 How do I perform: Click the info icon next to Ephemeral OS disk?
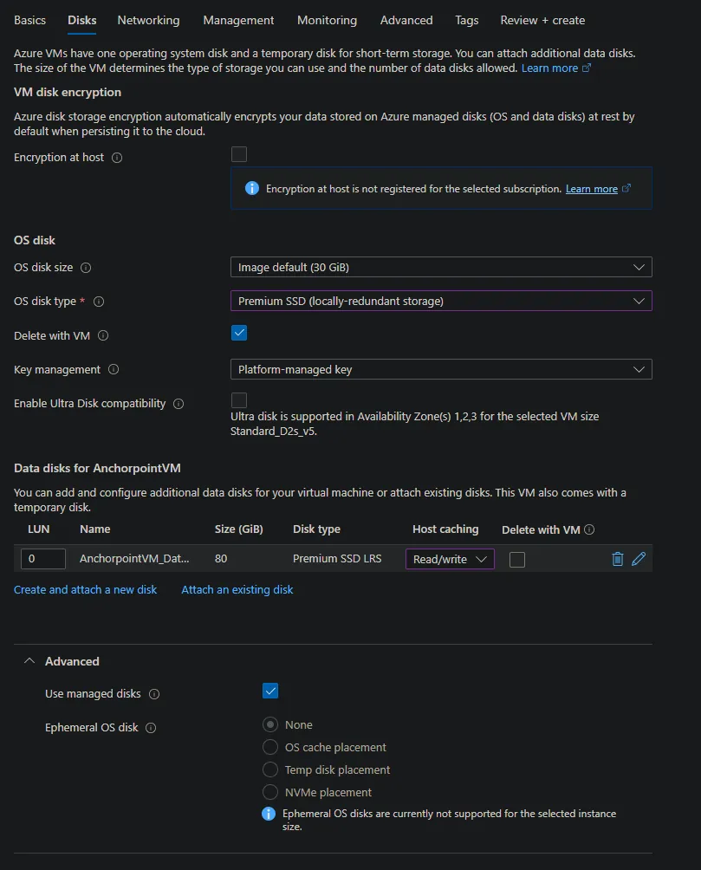click(x=152, y=727)
